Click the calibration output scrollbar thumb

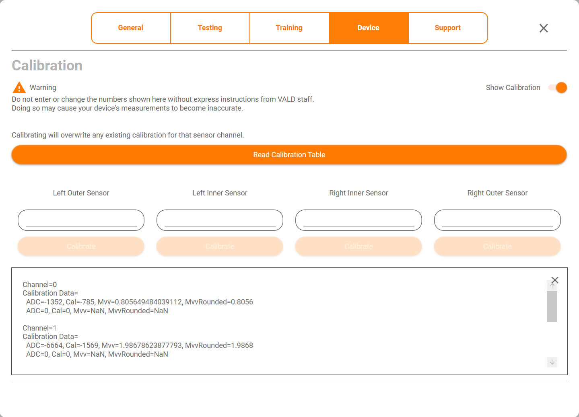(552, 306)
